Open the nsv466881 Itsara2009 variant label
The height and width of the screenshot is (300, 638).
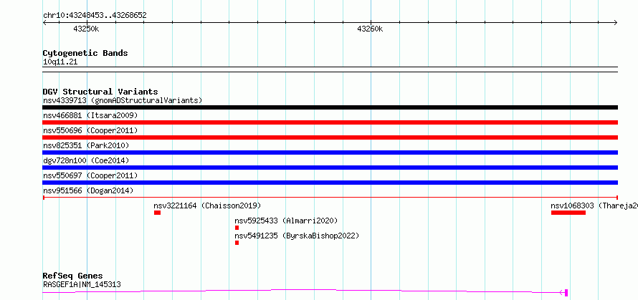point(90,115)
